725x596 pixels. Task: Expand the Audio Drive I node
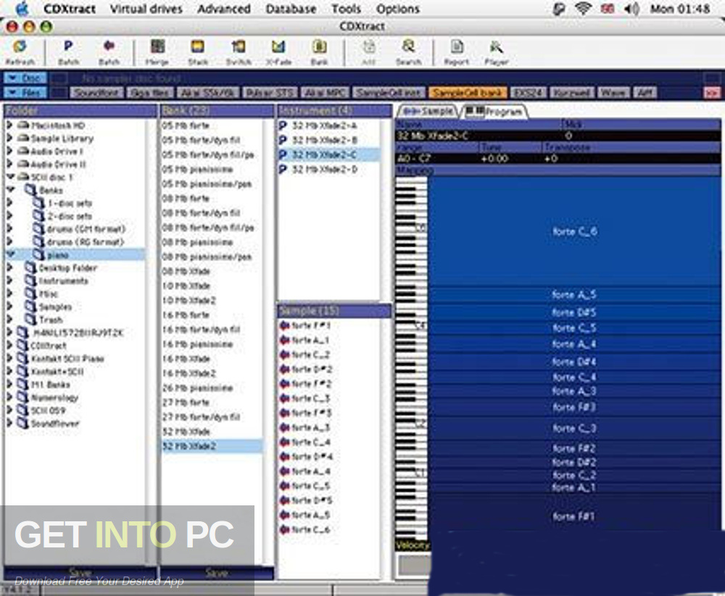click(x=9, y=151)
